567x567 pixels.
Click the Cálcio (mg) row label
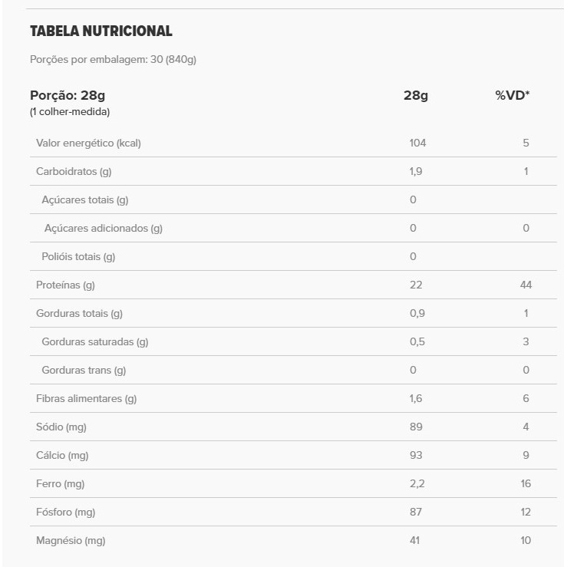pos(62,455)
